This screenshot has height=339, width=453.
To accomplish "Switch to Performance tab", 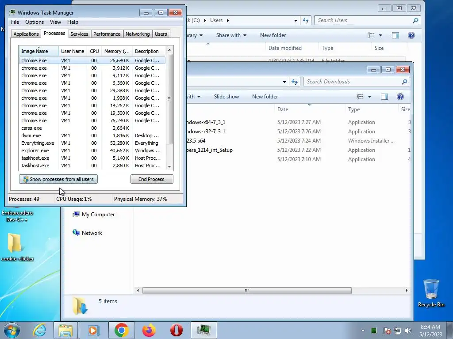I will click(x=107, y=34).
